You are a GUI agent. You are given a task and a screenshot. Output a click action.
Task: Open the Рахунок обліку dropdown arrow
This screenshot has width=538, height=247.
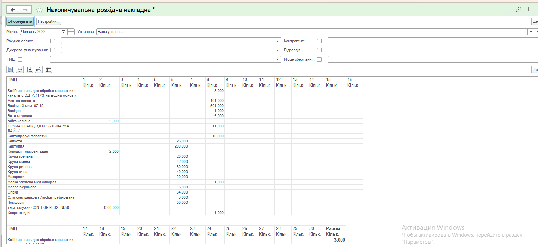[278, 41]
